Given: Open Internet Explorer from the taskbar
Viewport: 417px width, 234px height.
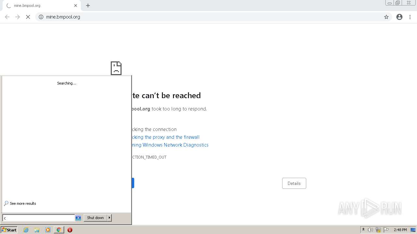Looking at the screenshot, I should coord(26,230).
